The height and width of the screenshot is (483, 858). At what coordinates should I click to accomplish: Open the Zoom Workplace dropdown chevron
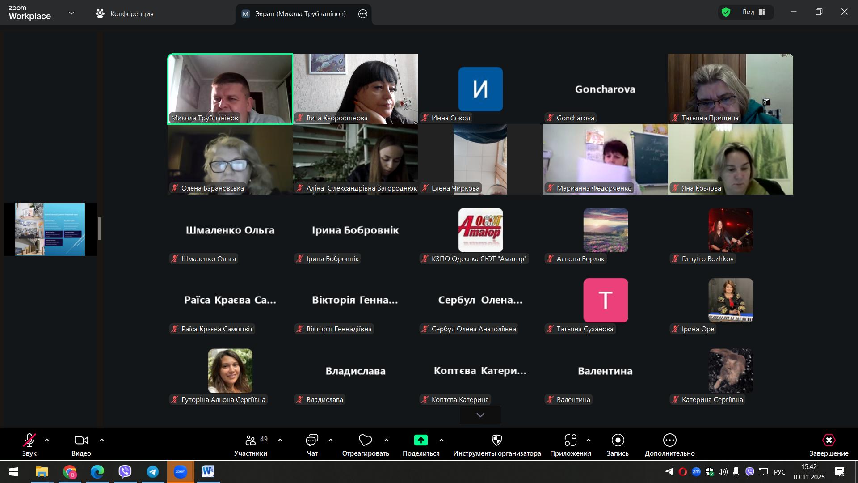coord(71,13)
